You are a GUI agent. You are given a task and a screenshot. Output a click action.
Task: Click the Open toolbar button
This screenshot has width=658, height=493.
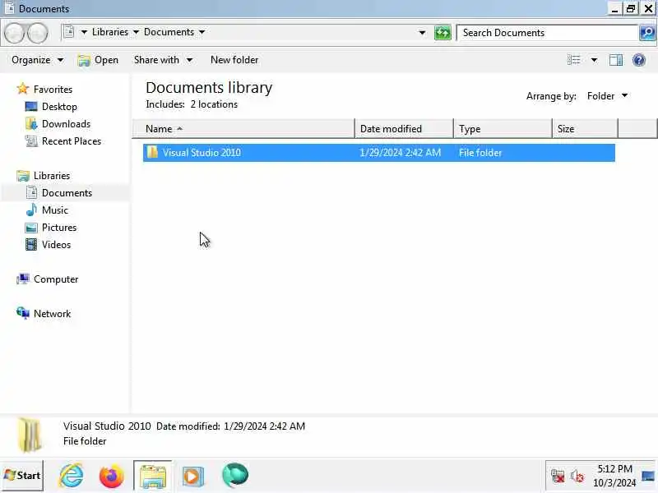click(98, 60)
